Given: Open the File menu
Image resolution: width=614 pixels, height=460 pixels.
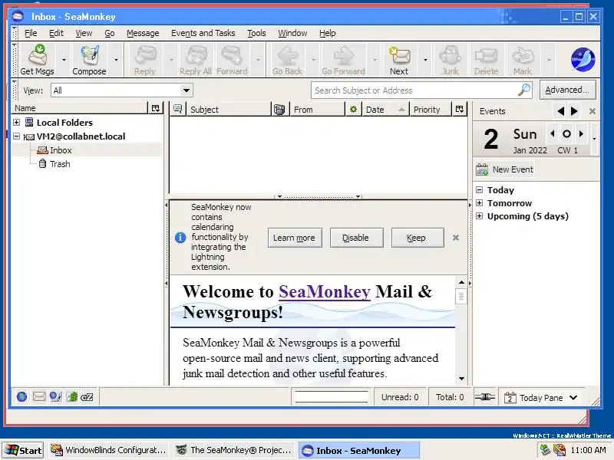Looking at the screenshot, I should (x=31, y=33).
